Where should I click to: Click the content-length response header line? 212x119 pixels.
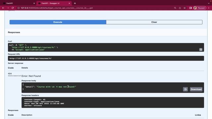(x=35, y=99)
